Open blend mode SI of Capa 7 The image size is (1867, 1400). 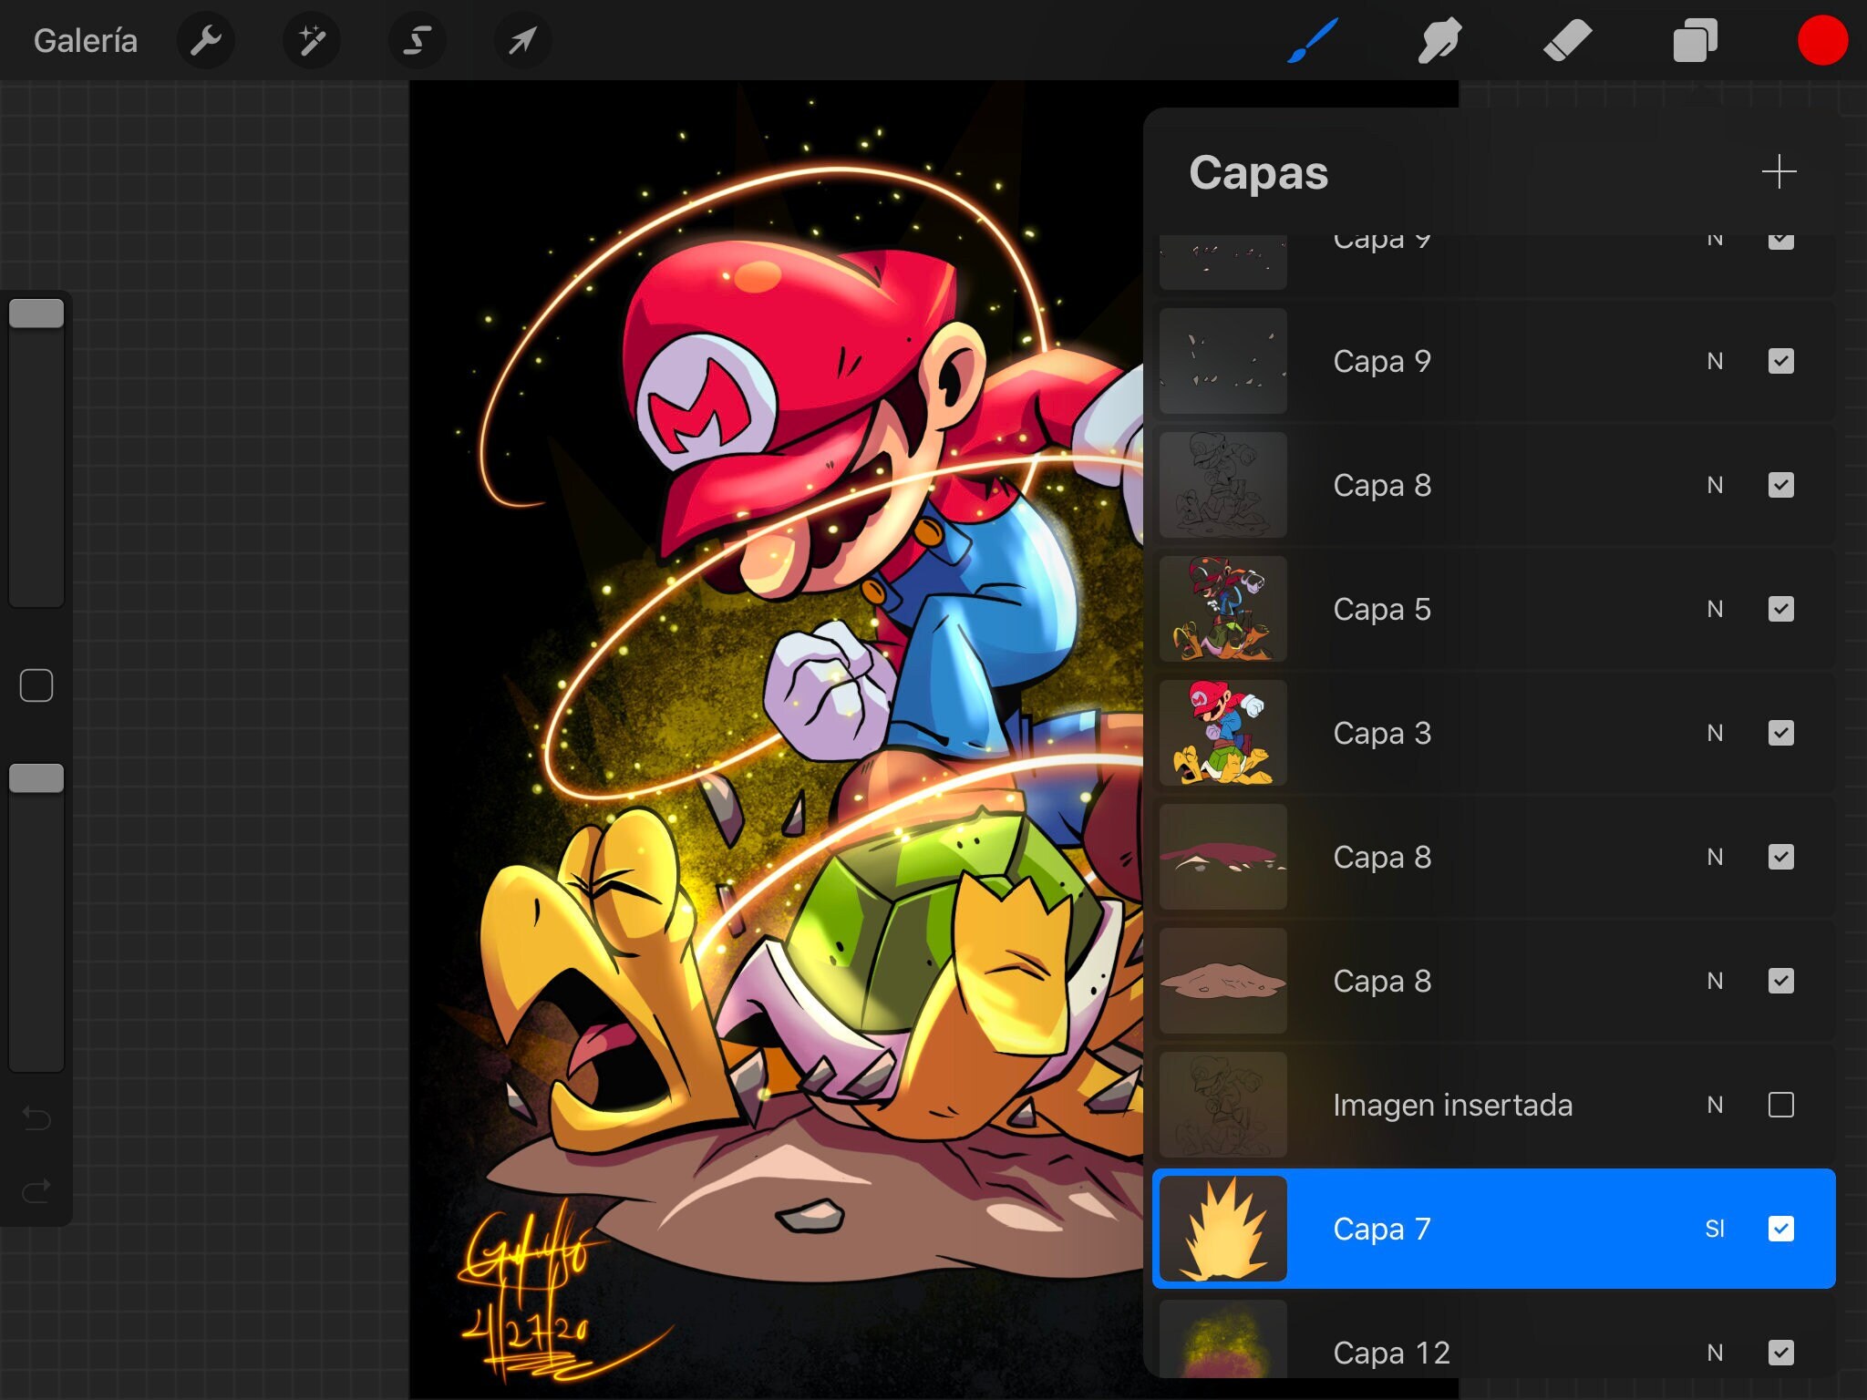(x=1715, y=1229)
